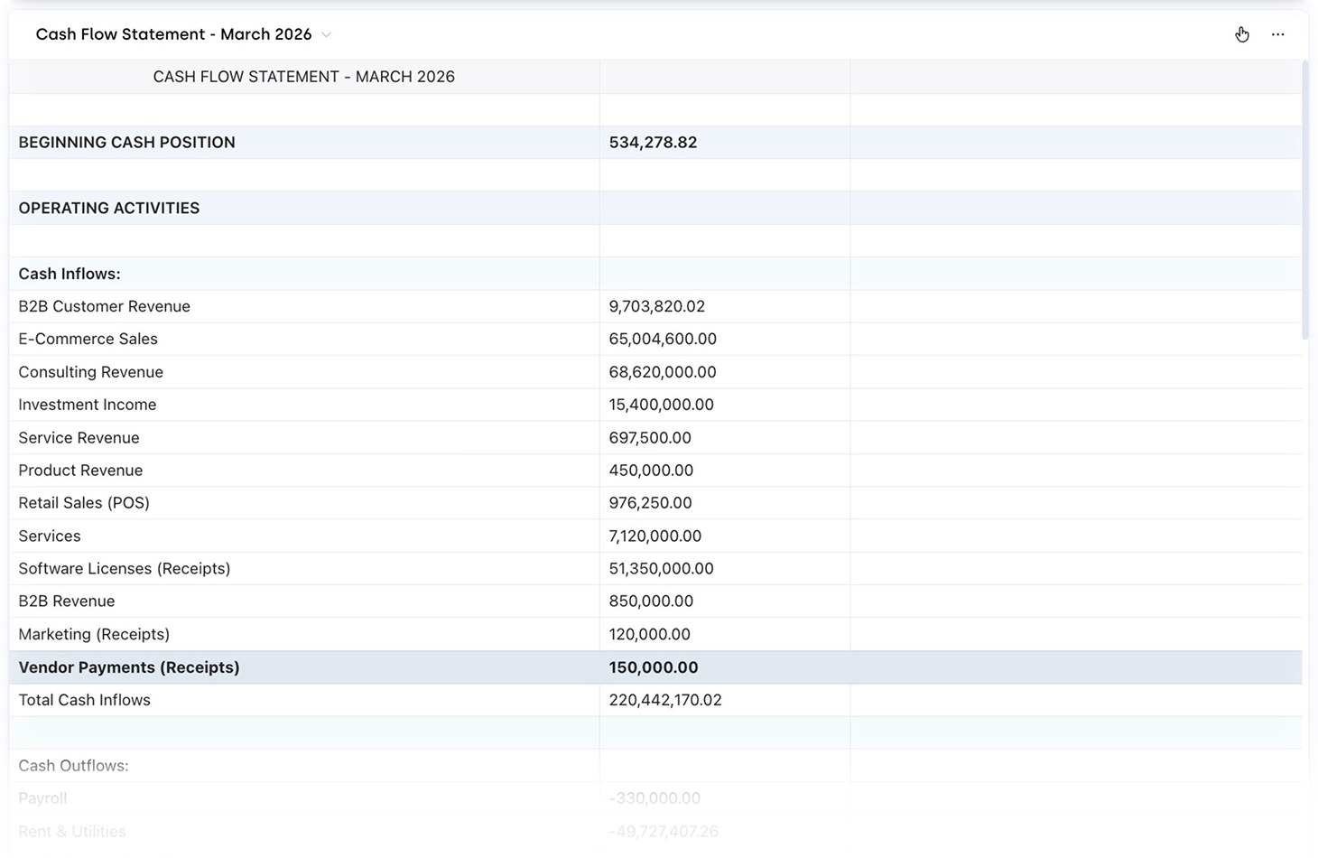Click the amount 976,250.00
Viewport: 1318px width, 858px height.
[651, 503]
